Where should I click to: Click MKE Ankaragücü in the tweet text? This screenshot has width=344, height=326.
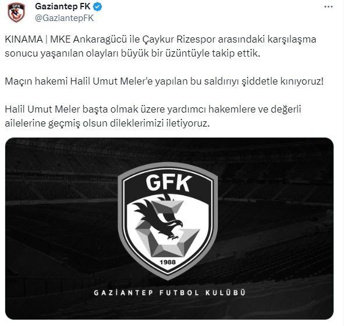(88, 40)
